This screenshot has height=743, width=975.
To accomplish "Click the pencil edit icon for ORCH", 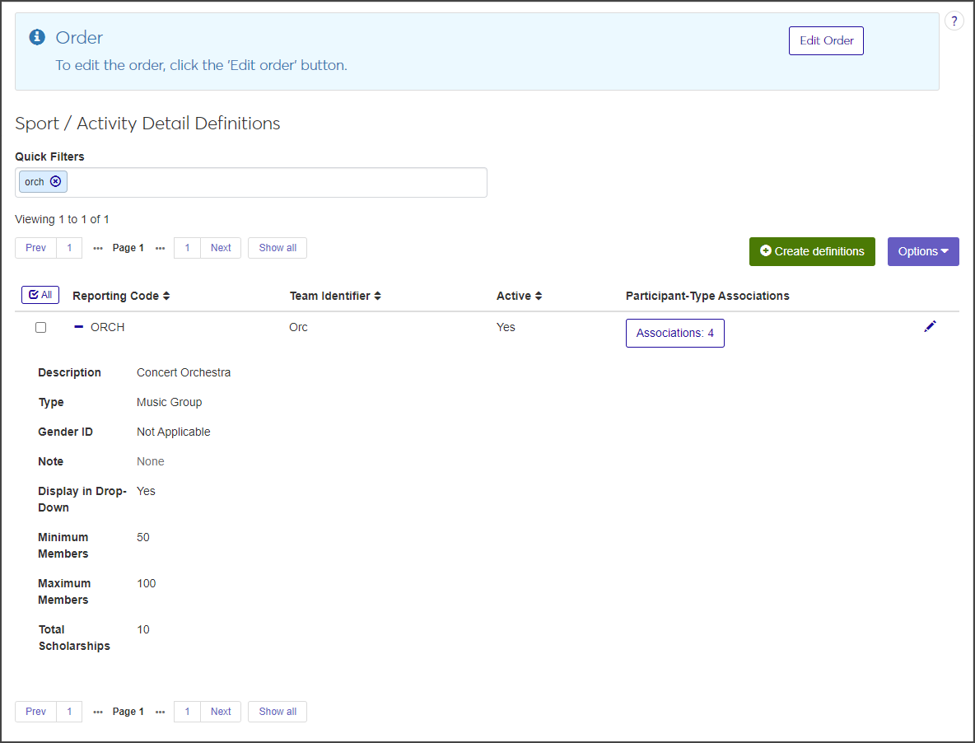I will [x=930, y=327].
